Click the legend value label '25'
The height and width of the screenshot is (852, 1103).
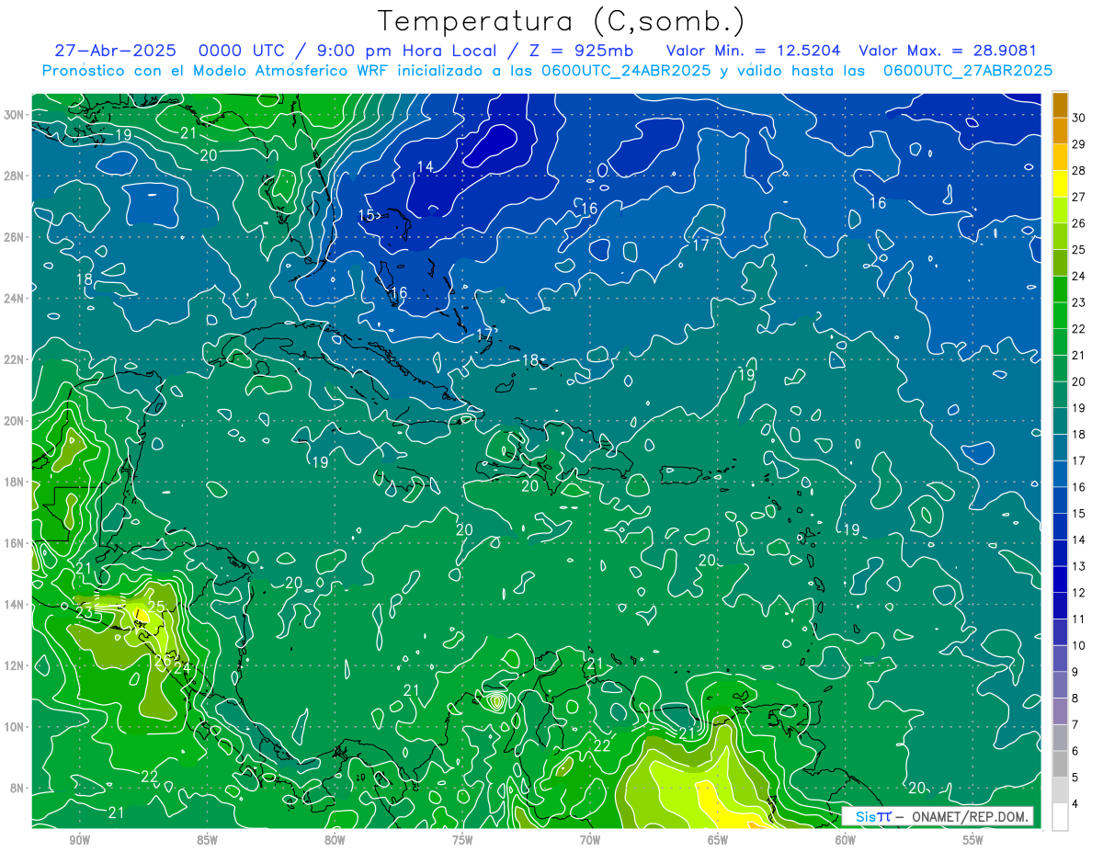pyautogui.click(x=1079, y=249)
